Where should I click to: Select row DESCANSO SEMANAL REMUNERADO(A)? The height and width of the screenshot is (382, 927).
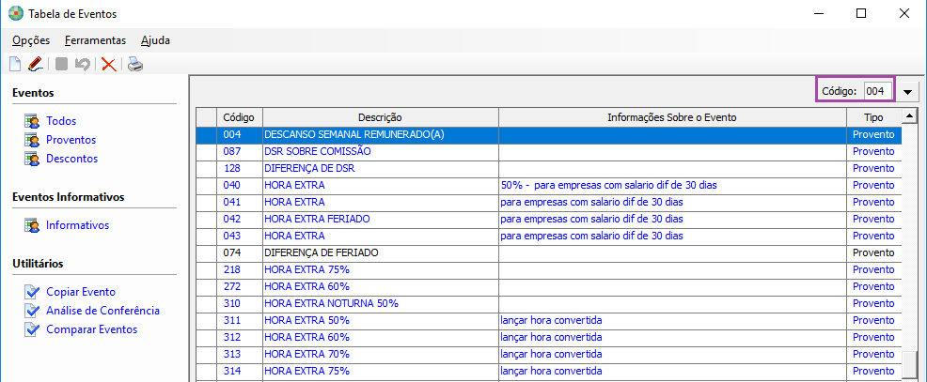[x=549, y=134]
